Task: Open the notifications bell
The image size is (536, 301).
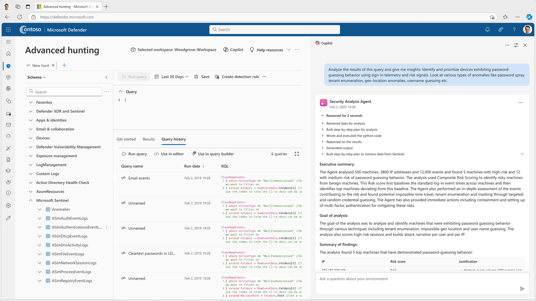Action: (x=487, y=30)
